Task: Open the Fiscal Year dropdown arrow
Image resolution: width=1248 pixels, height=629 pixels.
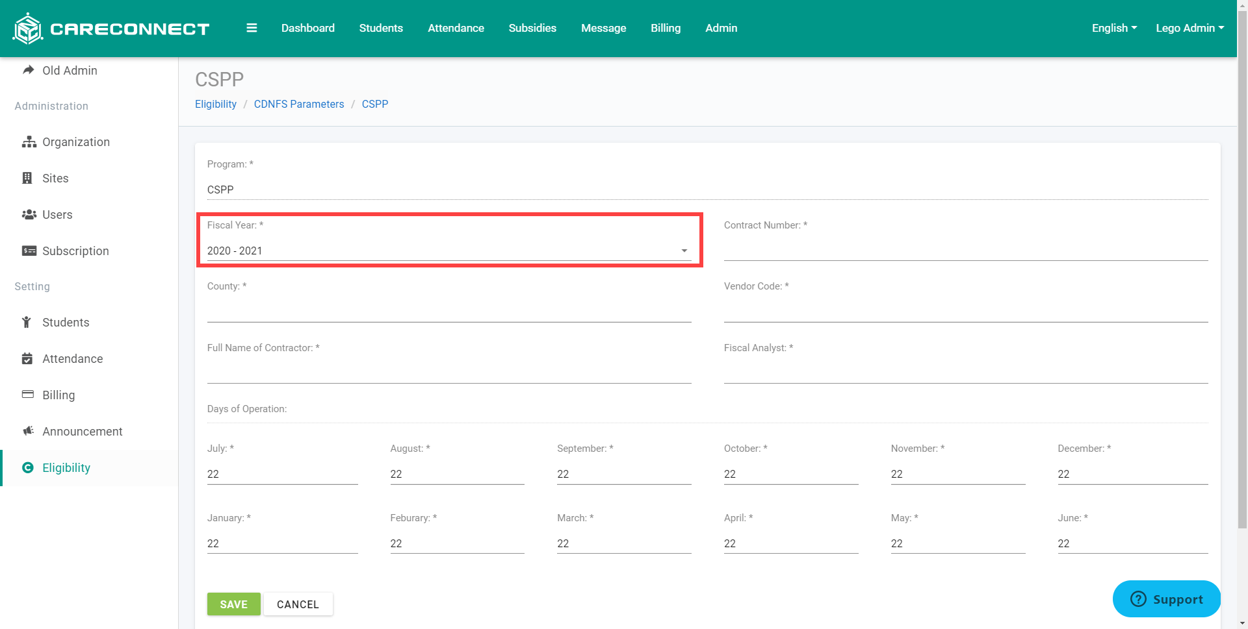Action: point(684,251)
